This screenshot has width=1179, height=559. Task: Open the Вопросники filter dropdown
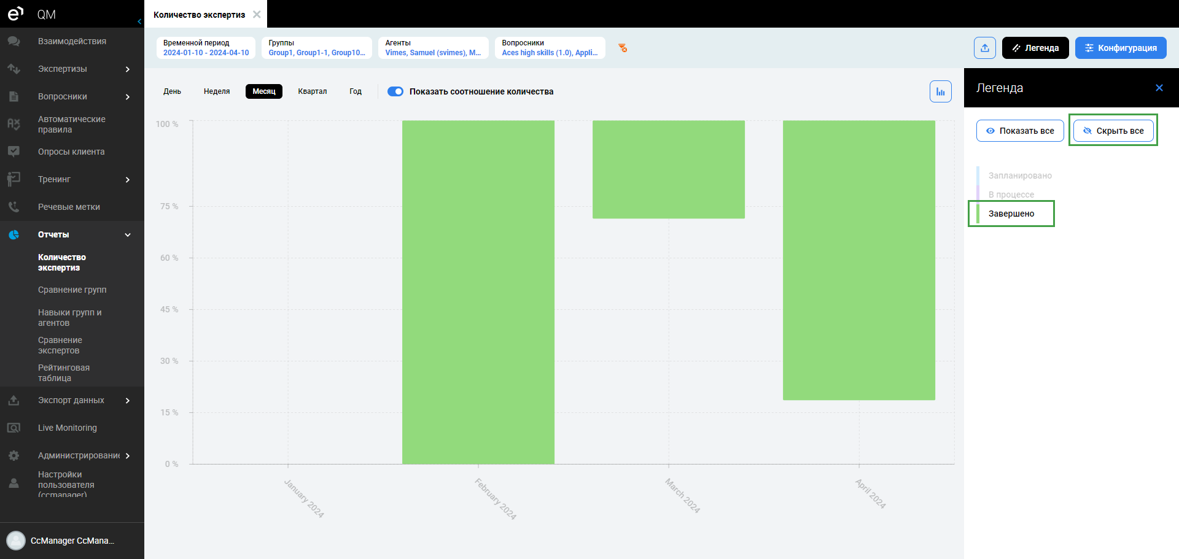point(550,48)
